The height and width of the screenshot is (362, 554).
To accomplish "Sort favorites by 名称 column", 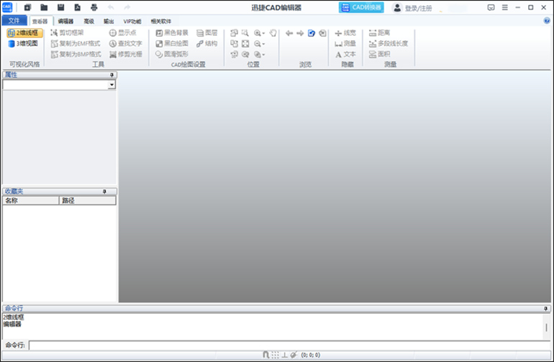I will (31, 200).
